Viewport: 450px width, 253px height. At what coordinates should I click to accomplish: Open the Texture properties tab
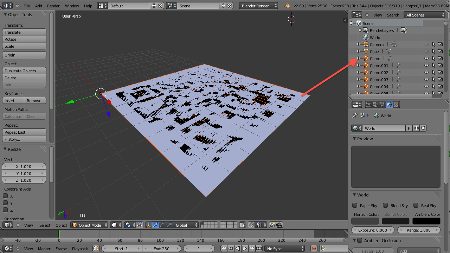[x=396, y=104]
